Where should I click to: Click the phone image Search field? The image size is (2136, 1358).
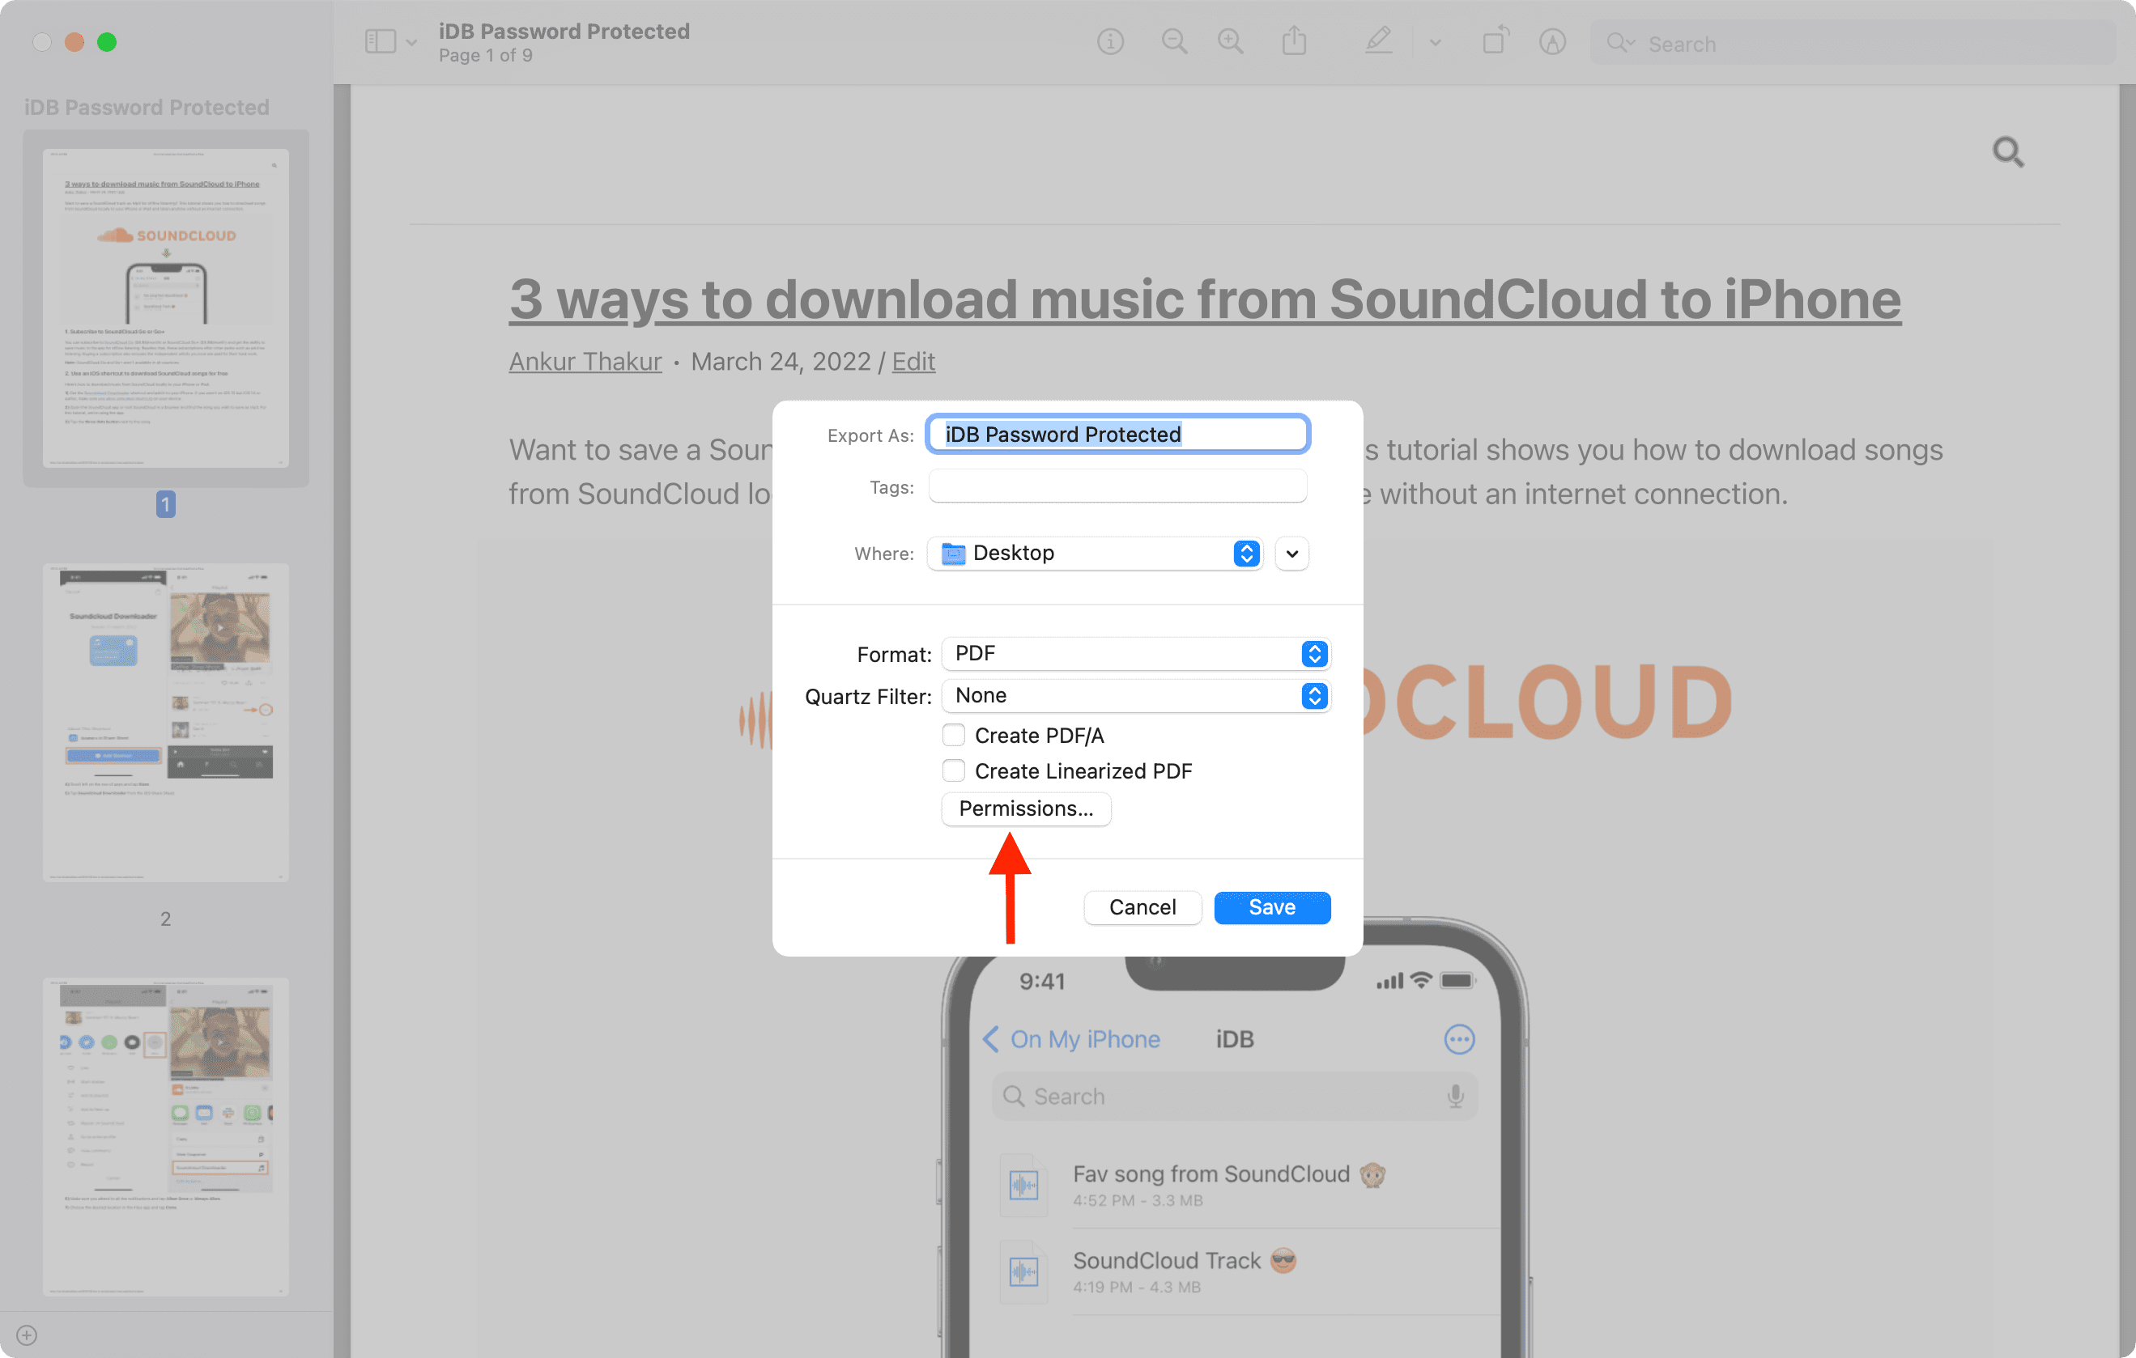[x=1235, y=1097]
